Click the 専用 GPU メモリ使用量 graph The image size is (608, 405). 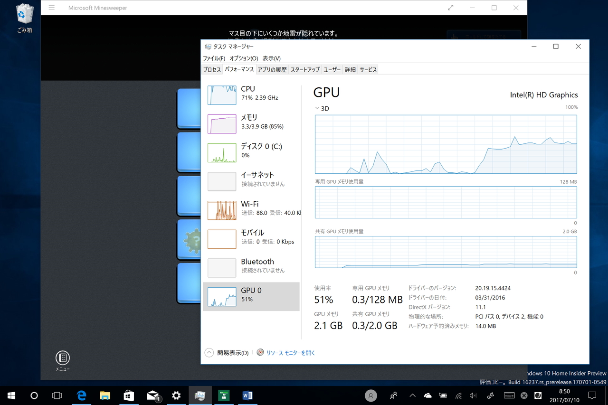(446, 202)
